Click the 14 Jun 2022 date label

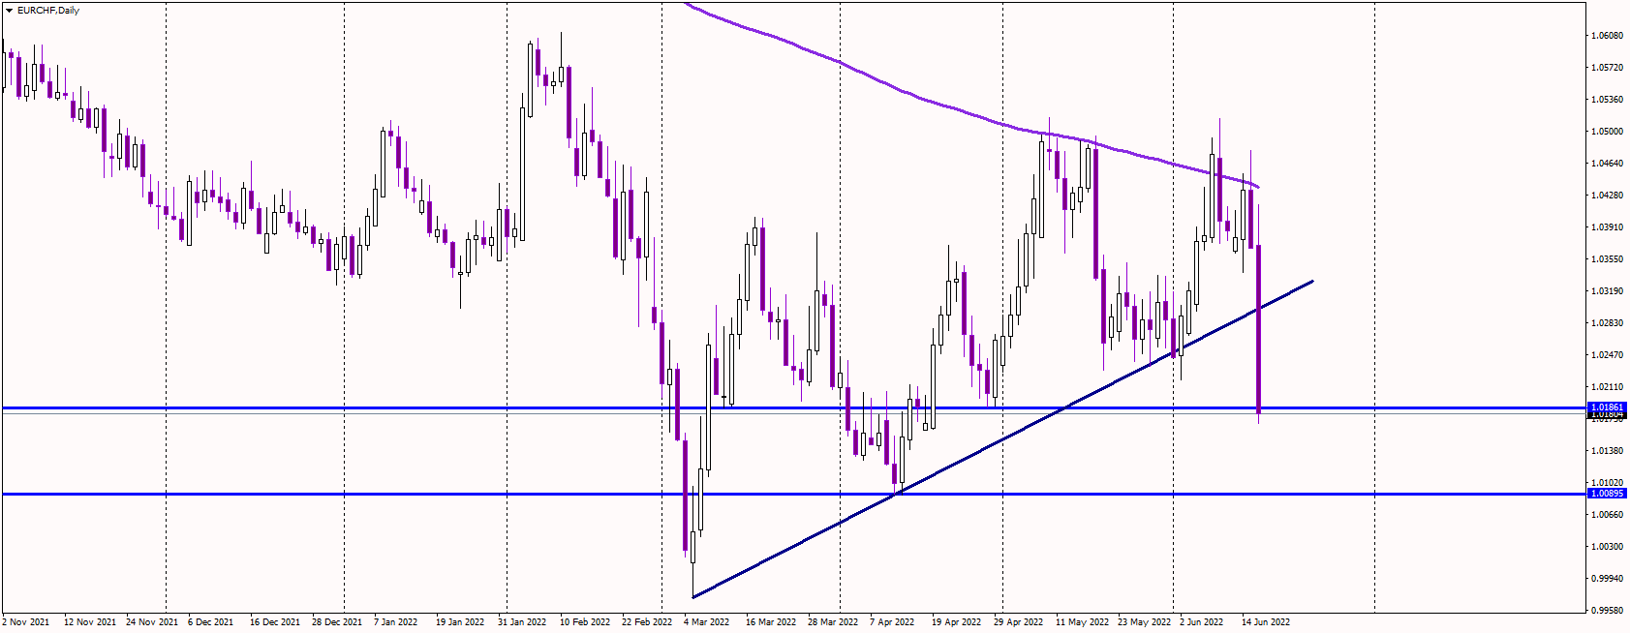point(1266,622)
